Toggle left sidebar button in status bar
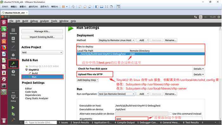Screen dimensions: 222x125 [x=21, y=122]
